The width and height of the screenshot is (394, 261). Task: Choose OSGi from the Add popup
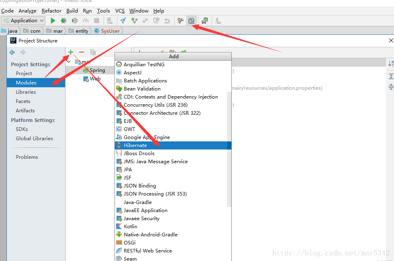[173, 243]
